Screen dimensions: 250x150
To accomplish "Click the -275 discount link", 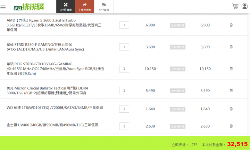I will click(194, 145).
